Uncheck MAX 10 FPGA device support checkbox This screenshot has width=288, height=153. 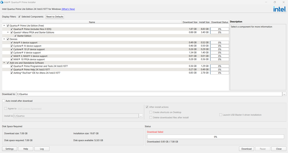click(12, 59)
